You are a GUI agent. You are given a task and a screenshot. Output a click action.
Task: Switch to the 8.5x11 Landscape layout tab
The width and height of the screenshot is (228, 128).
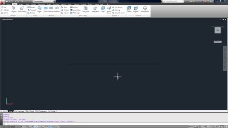click(x=19, y=111)
